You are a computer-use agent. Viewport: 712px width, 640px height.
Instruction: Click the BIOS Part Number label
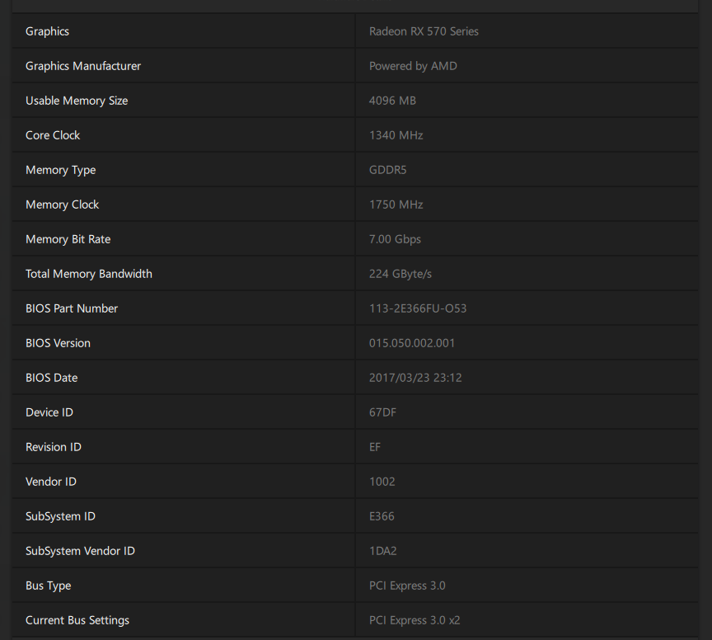(72, 308)
